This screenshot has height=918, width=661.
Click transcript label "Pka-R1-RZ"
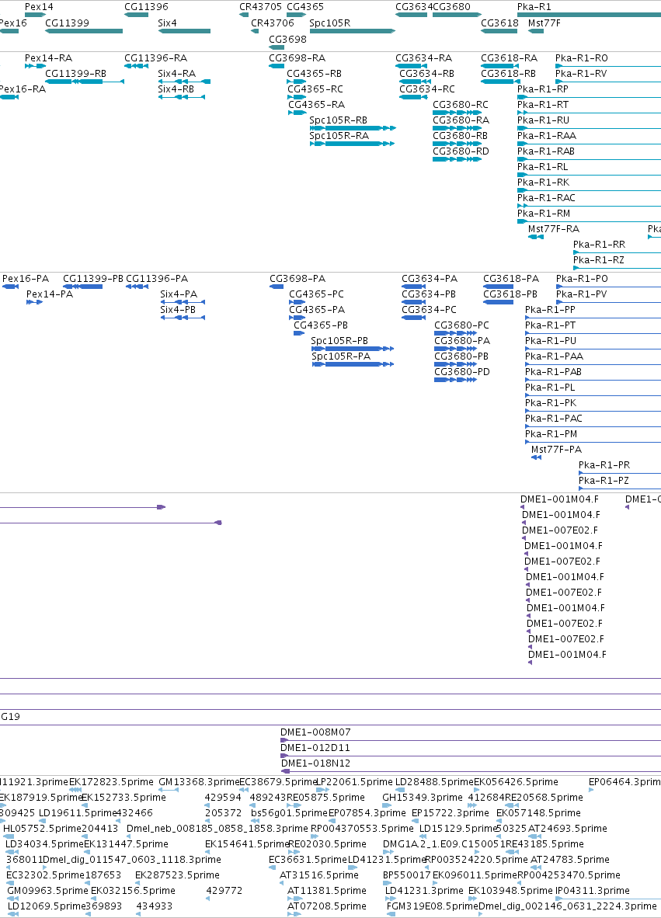pos(598,260)
